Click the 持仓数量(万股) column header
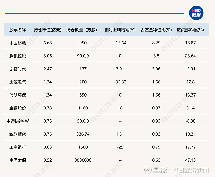The width and height of the screenshot is (215, 177). pyautogui.click(x=83, y=30)
